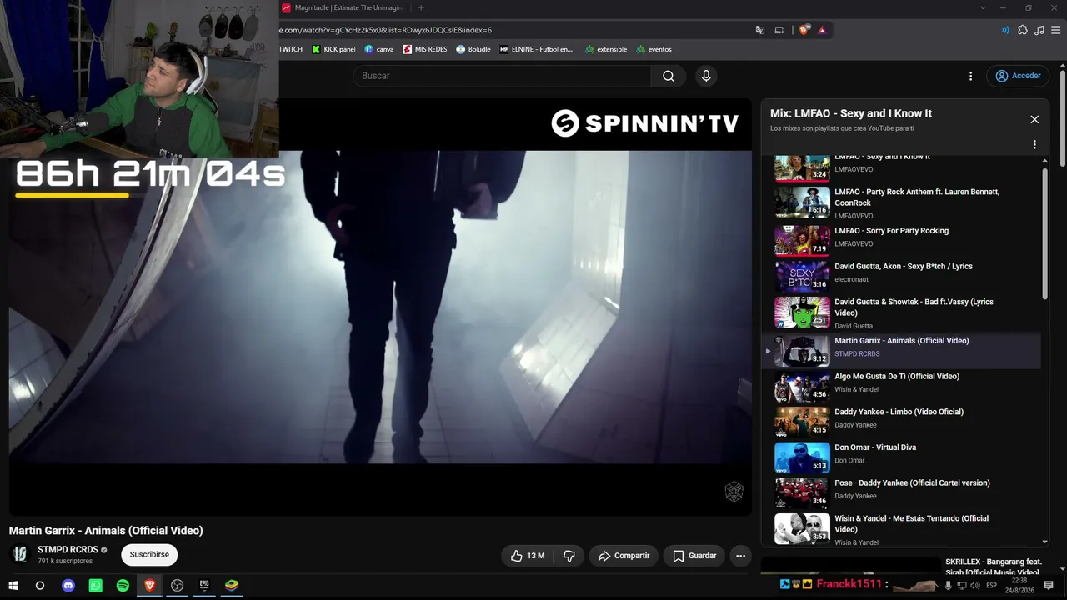The width and height of the screenshot is (1067, 600).
Task: Click the YouTube Buscar search field
Action: coord(502,76)
